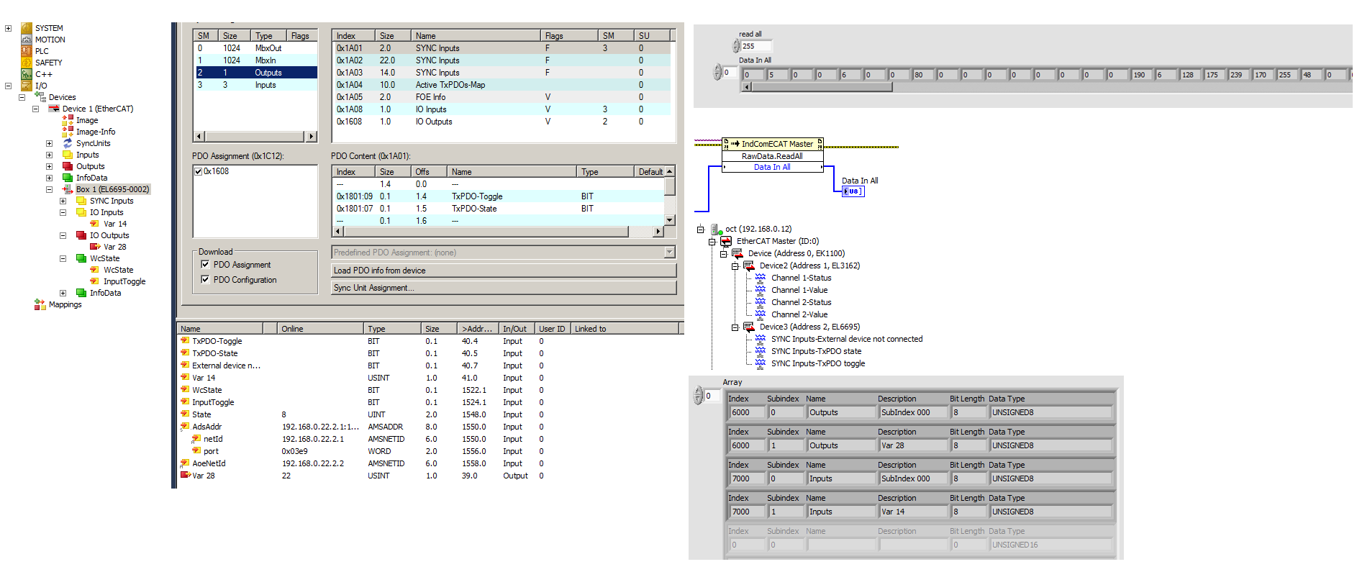Screen dimensions: 1357x572
Task: Click the PDO Content vertical scrollbar down arrow
Action: click(670, 219)
